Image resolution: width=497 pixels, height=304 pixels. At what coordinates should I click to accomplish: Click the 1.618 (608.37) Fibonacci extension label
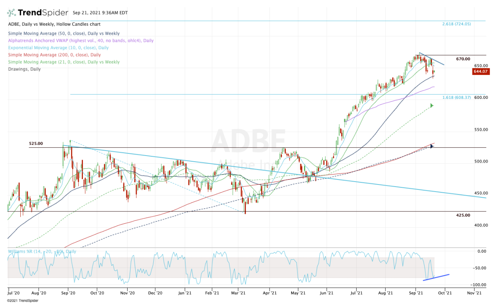pyautogui.click(x=457, y=98)
